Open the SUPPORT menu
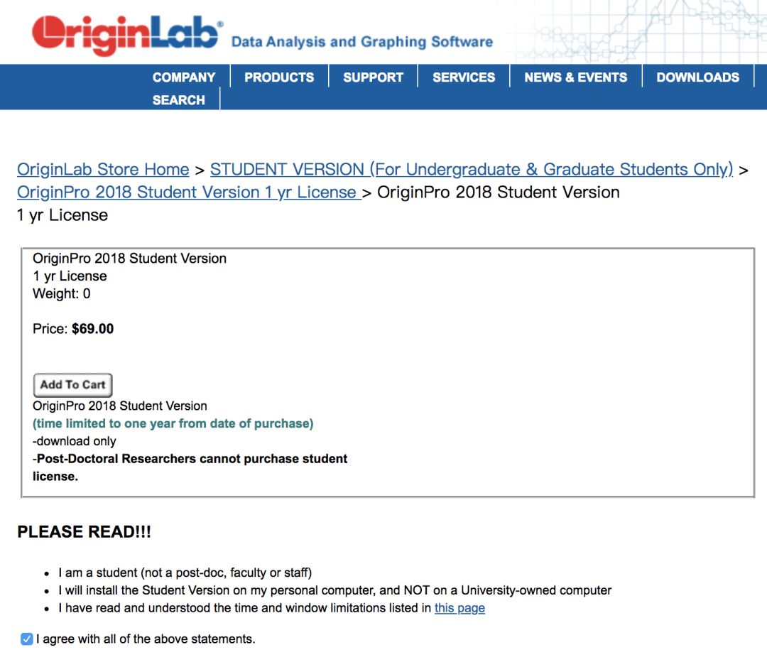Viewport: 767px width, 667px height. [x=373, y=77]
